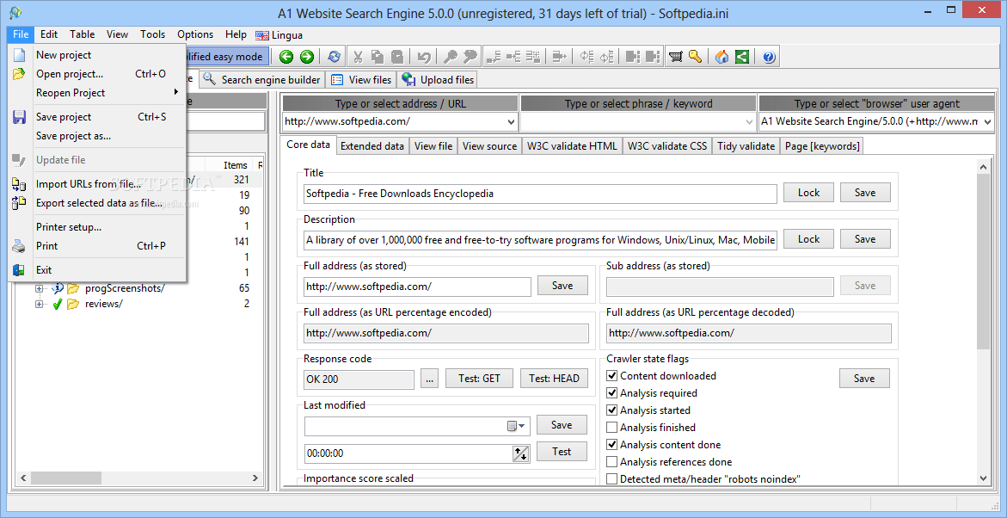Image resolution: width=1007 pixels, height=518 pixels.
Task: Switch to the W3C validate HTML tab
Action: point(572,146)
